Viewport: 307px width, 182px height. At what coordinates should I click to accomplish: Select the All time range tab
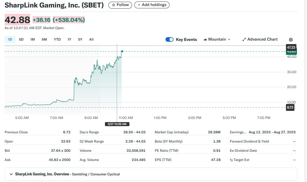(x=91, y=39)
